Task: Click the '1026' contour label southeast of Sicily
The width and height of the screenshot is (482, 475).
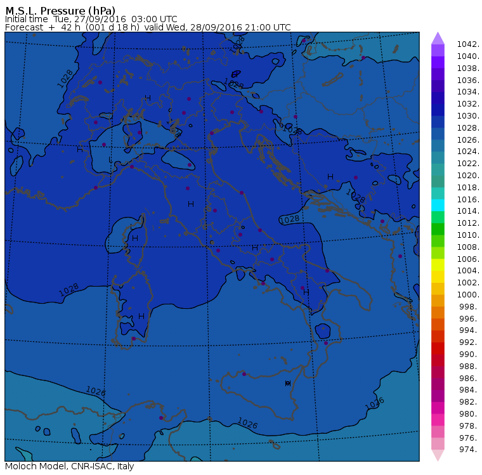Action: coord(374,403)
